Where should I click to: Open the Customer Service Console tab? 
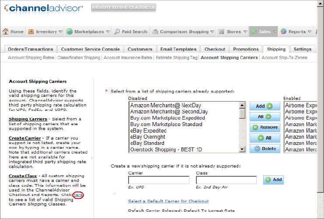[x=91, y=49]
